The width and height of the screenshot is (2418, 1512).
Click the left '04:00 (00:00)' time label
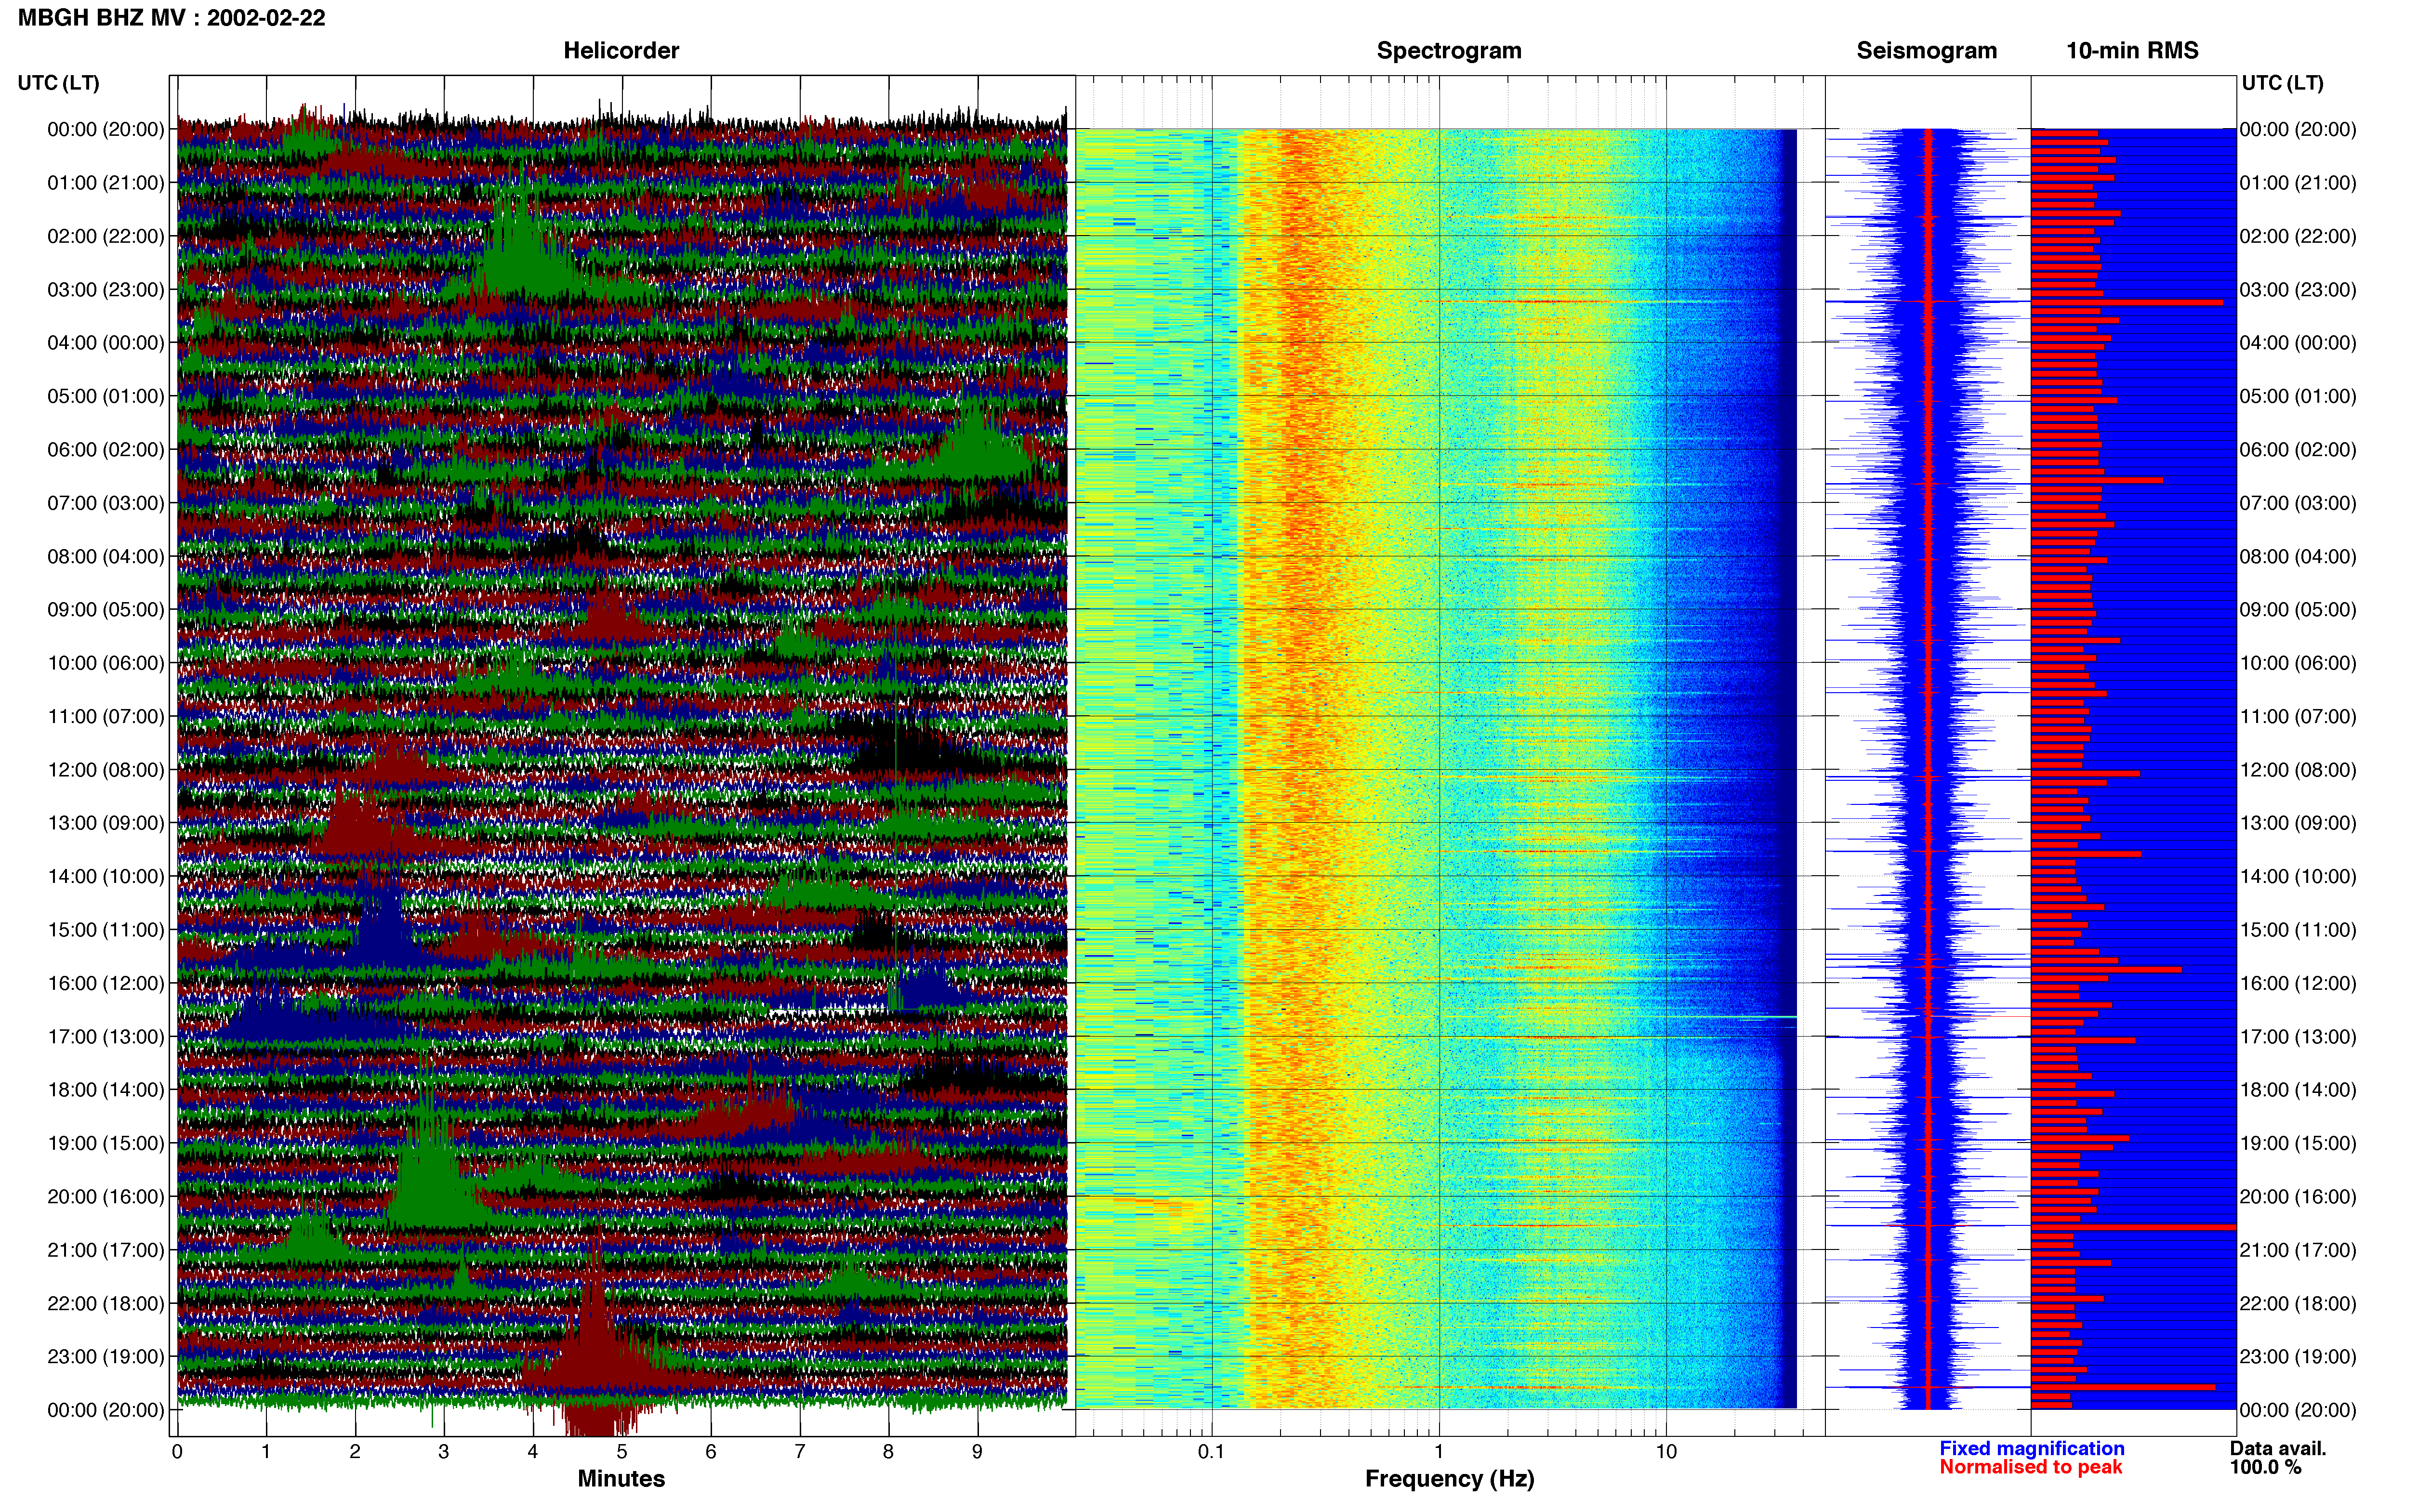[x=106, y=343]
